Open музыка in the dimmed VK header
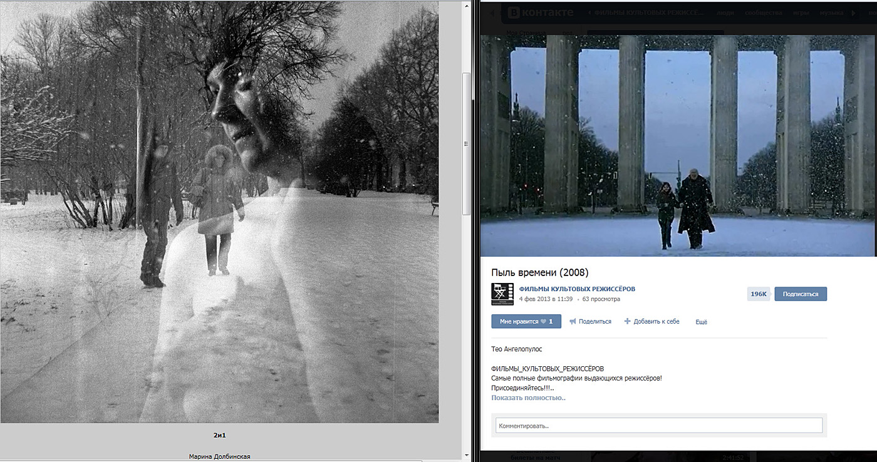877x462 pixels. point(831,13)
